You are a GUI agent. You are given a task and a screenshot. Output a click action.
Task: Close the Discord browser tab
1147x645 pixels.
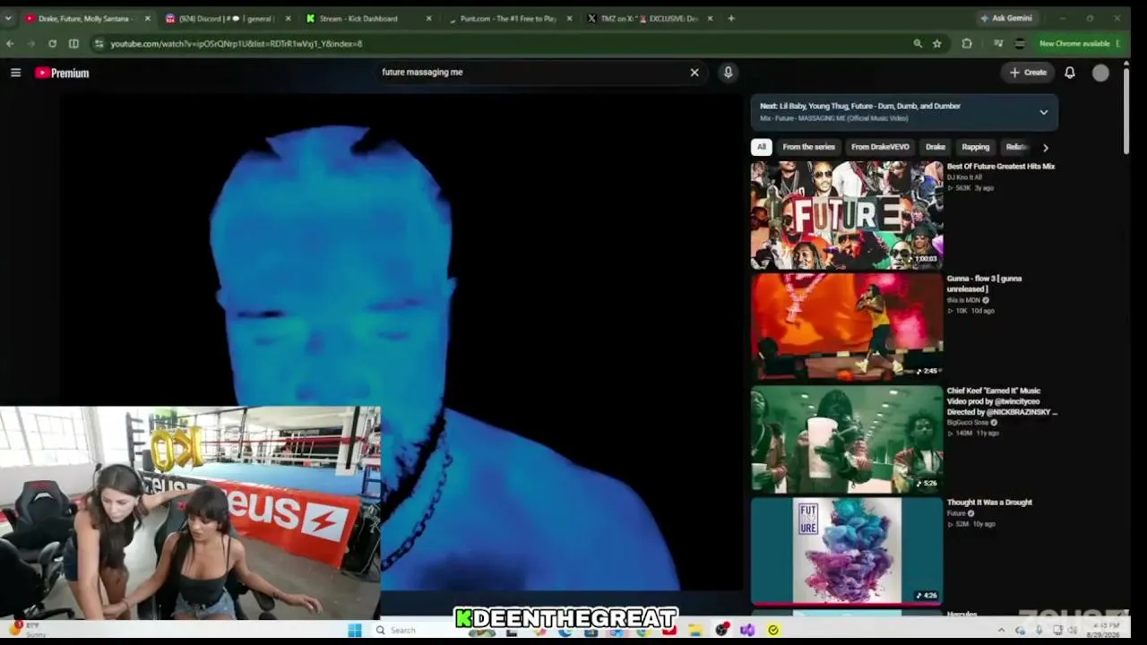(x=288, y=18)
